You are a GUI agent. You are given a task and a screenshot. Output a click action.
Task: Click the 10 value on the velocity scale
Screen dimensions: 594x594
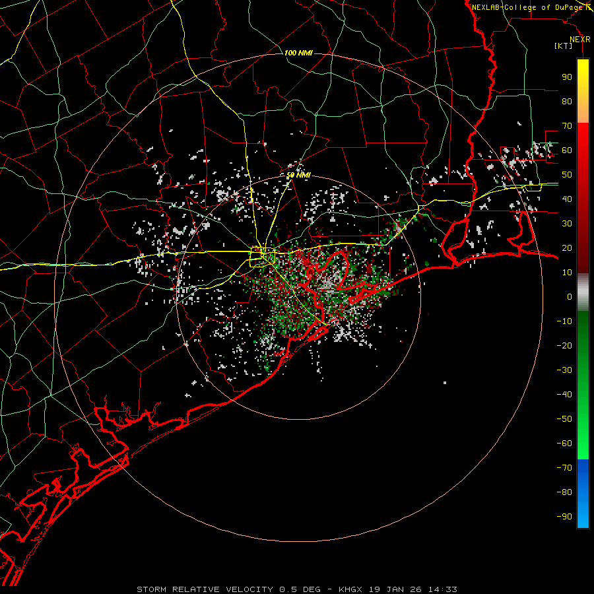click(x=567, y=273)
